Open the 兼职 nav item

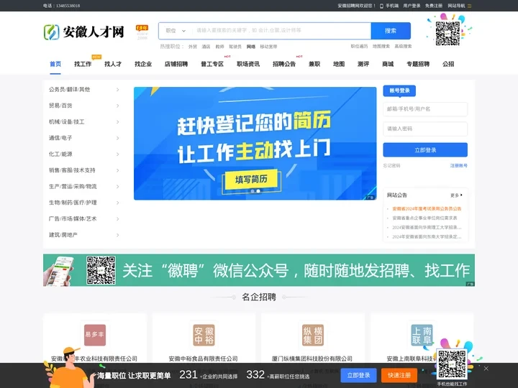tap(314, 64)
